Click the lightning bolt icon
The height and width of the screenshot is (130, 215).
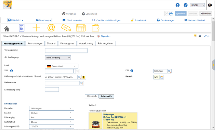click(84, 77)
